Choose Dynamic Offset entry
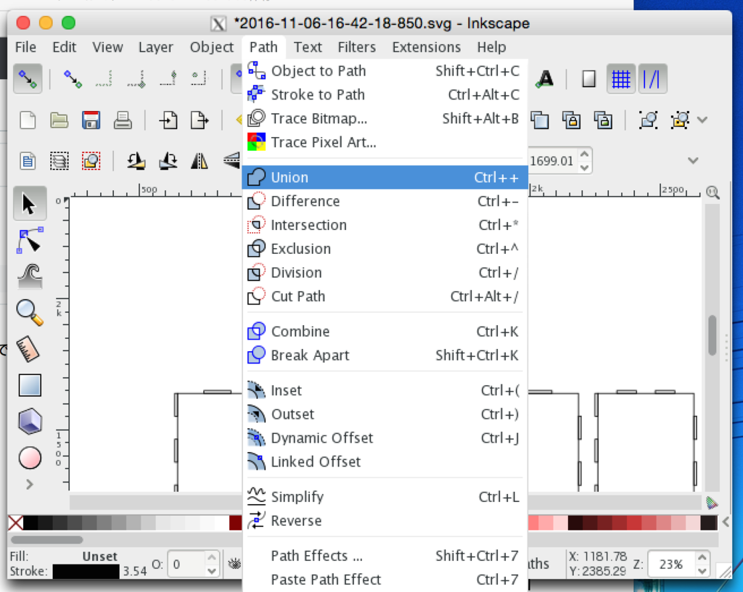This screenshot has height=592, width=743. (385, 438)
